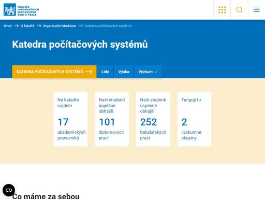The image size is (265, 199).
Task: Click the 252 bakalářských prací card
Action: point(153,119)
